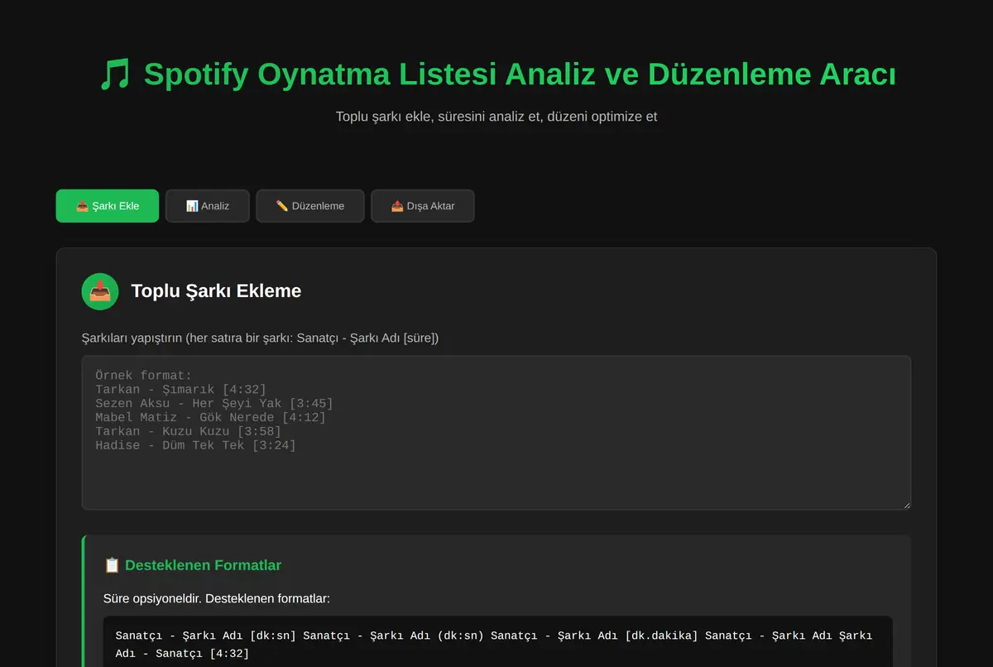Click the resize handle of the text area
Screen dimensions: 993x667
[x=905, y=504]
